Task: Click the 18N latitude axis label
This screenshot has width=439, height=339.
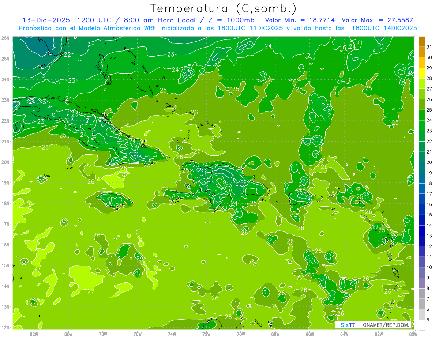Action: click(5, 203)
